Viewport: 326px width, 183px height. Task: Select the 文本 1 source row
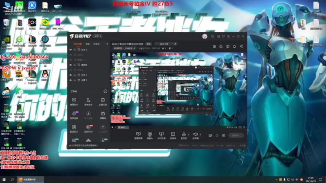(89, 75)
